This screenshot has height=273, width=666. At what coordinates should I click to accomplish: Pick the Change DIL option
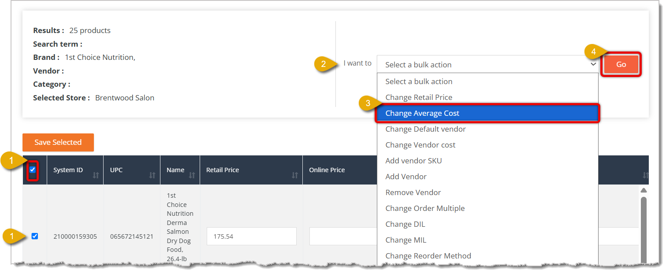click(487, 224)
